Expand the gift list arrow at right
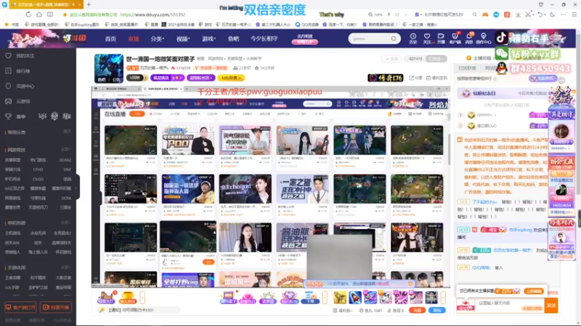 click(443, 298)
